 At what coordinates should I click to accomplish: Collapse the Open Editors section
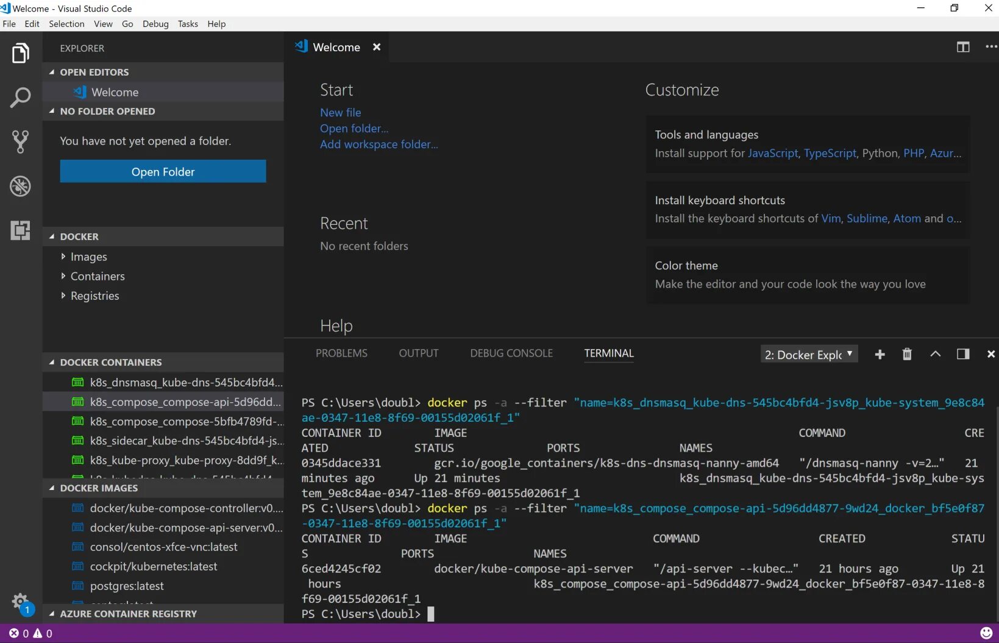52,72
